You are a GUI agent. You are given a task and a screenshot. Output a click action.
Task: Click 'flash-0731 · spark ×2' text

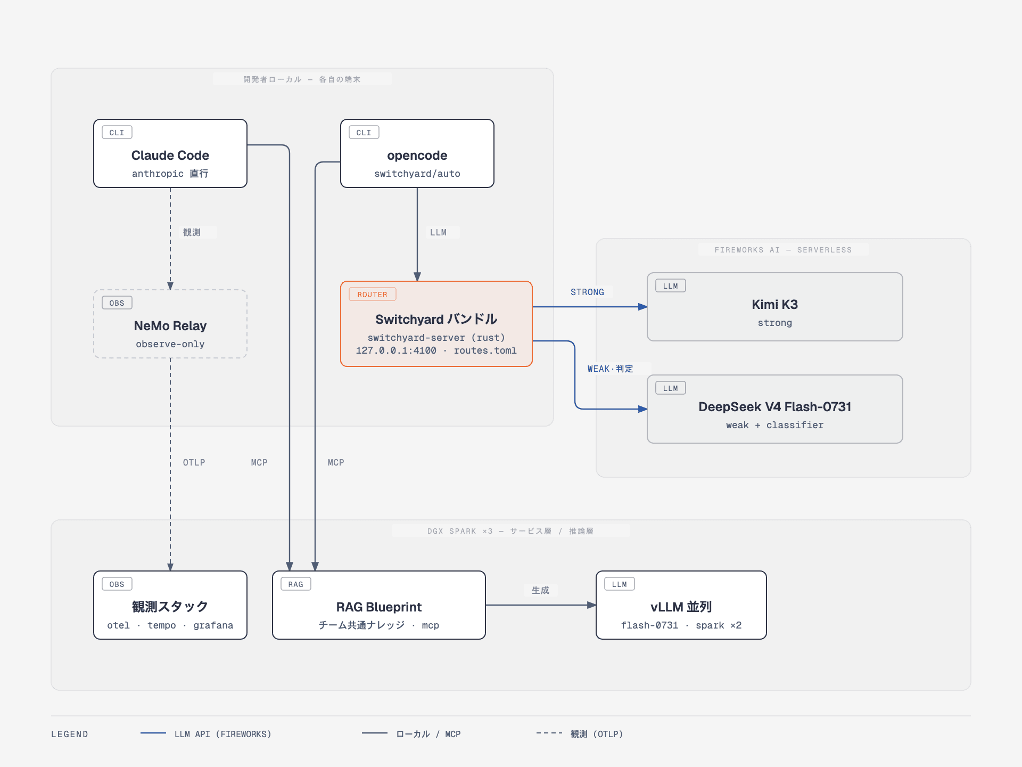click(681, 625)
